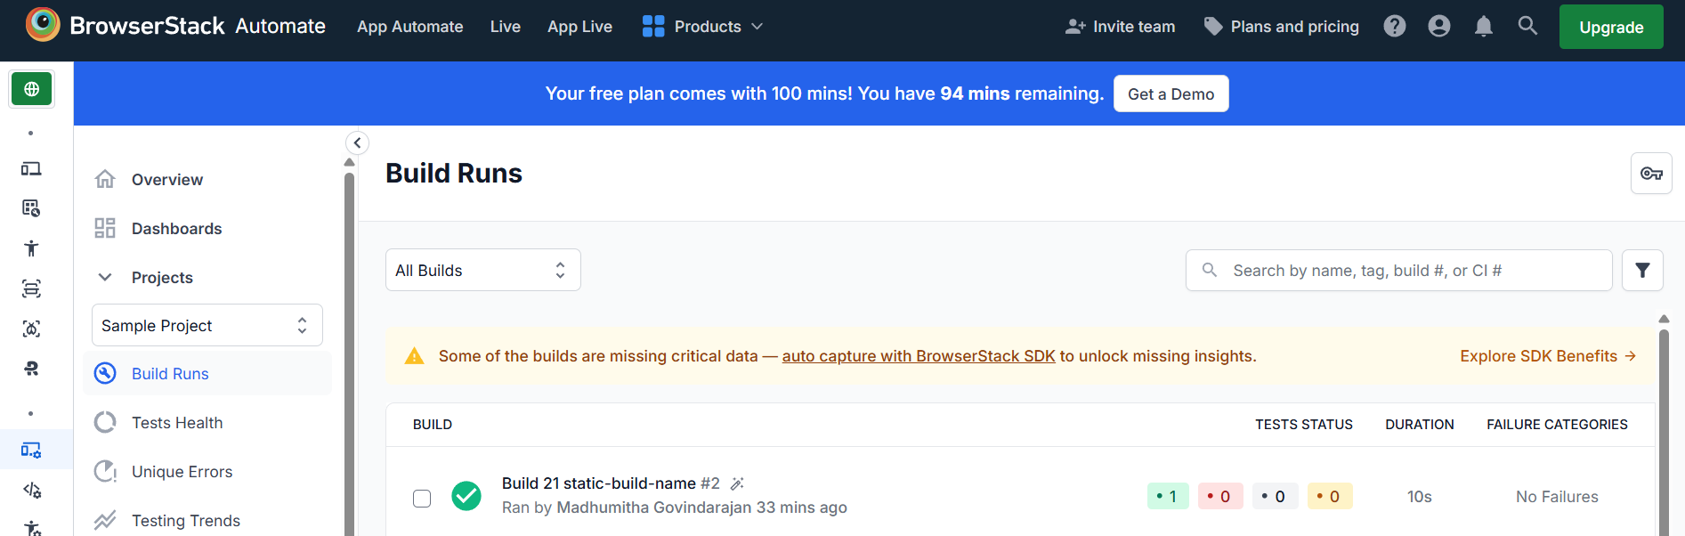Screen dimensions: 1685x536
Task: Click the FAILURE CATEGORIES column header
Action: [1557, 425]
